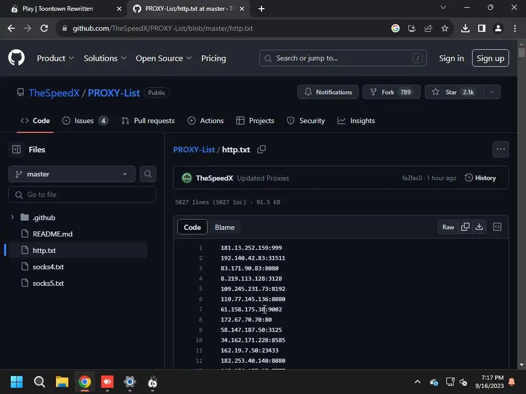Viewport: 526px width, 394px height.
Task: Click PROXY-List breadcrumb link
Action: pyautogui.click(x=194, y=150)
